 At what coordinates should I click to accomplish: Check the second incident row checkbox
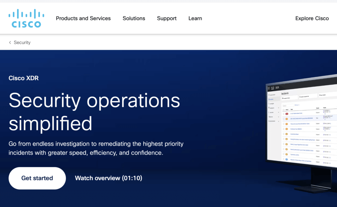coord(283,119)
